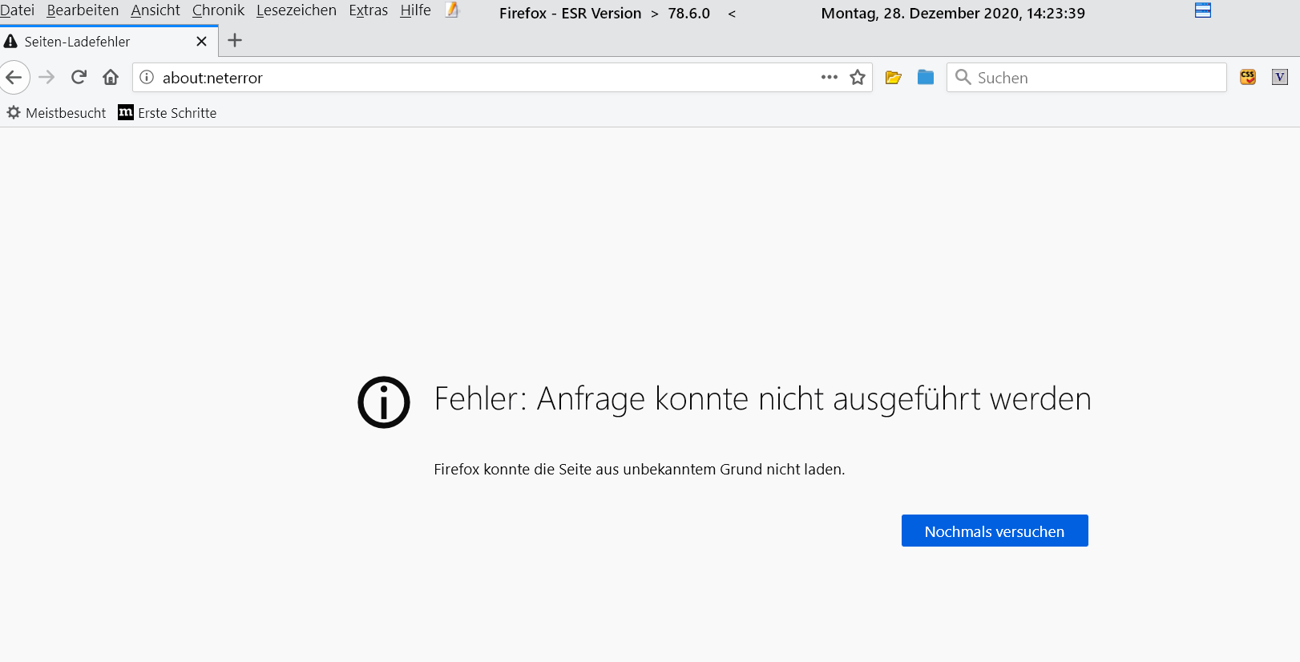Open the Extras menu
The image size is (1300, 662).
pyautogui.click(x=368, y=10)
